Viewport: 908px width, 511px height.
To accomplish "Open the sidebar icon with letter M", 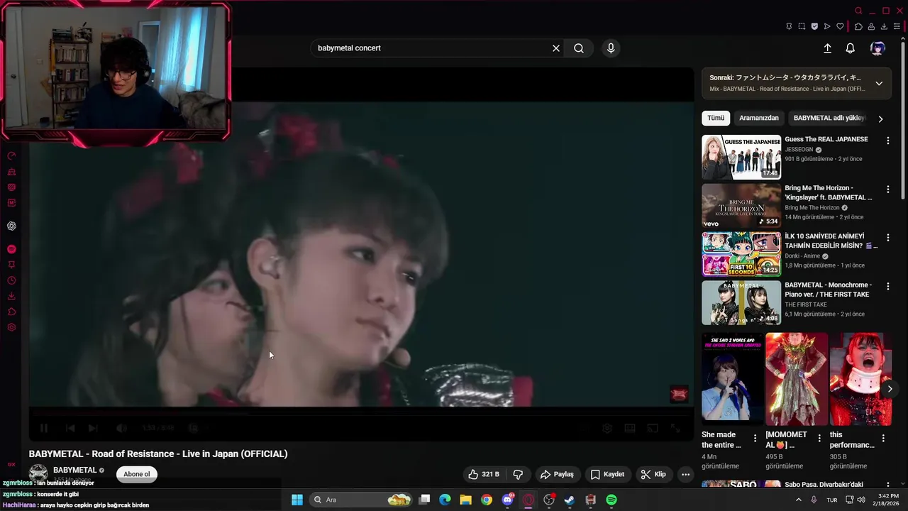I will 11,202.
